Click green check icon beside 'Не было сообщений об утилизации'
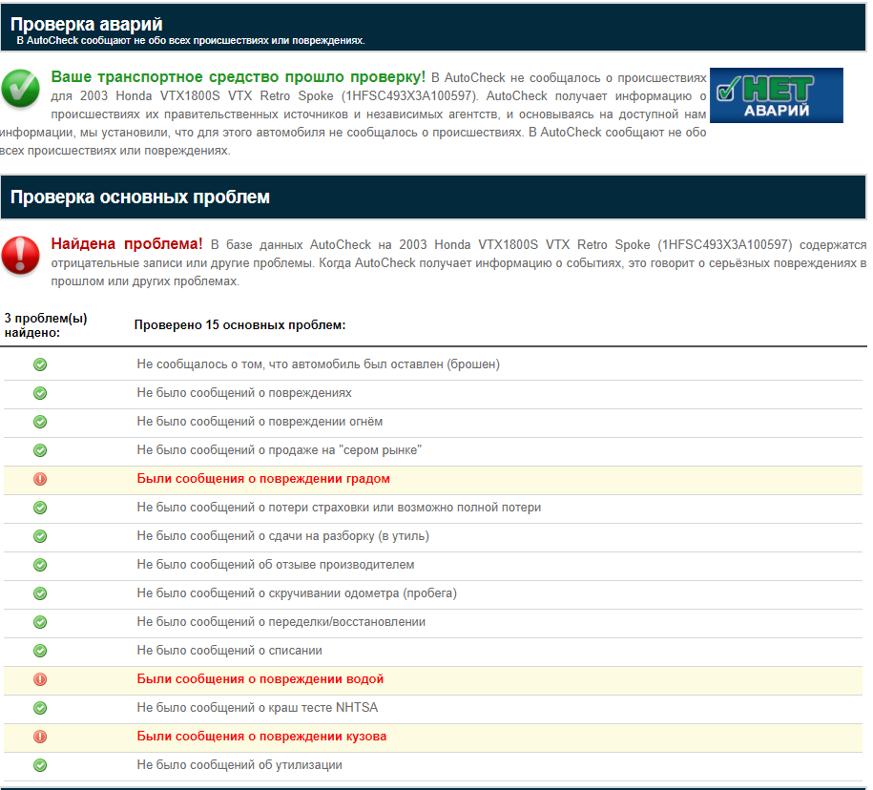The height and width of the screenshot is (790, 873). [x=40, y=765]
